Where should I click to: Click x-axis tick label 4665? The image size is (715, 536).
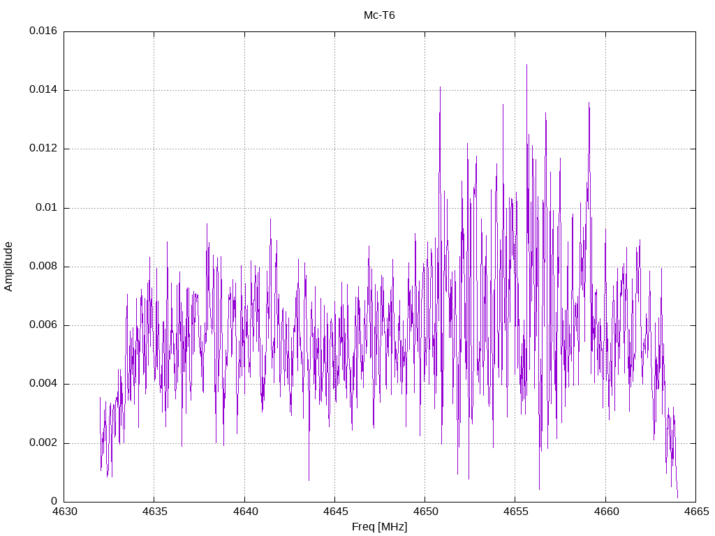(x=696, y=512)
